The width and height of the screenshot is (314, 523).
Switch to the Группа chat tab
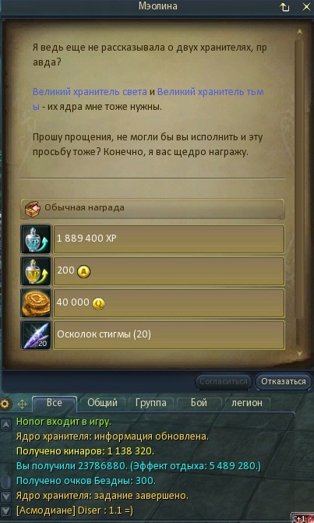150,403
